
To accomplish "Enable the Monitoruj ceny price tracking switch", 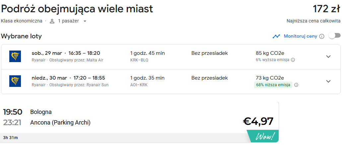I will (335, 36).
